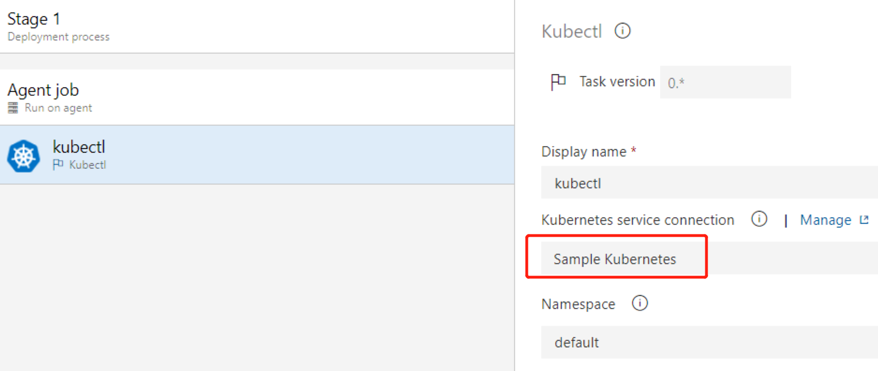This screenshot has width=878, height=371.
Task: Click the info icon next to Kubectl title
Action: coord(622,31)
